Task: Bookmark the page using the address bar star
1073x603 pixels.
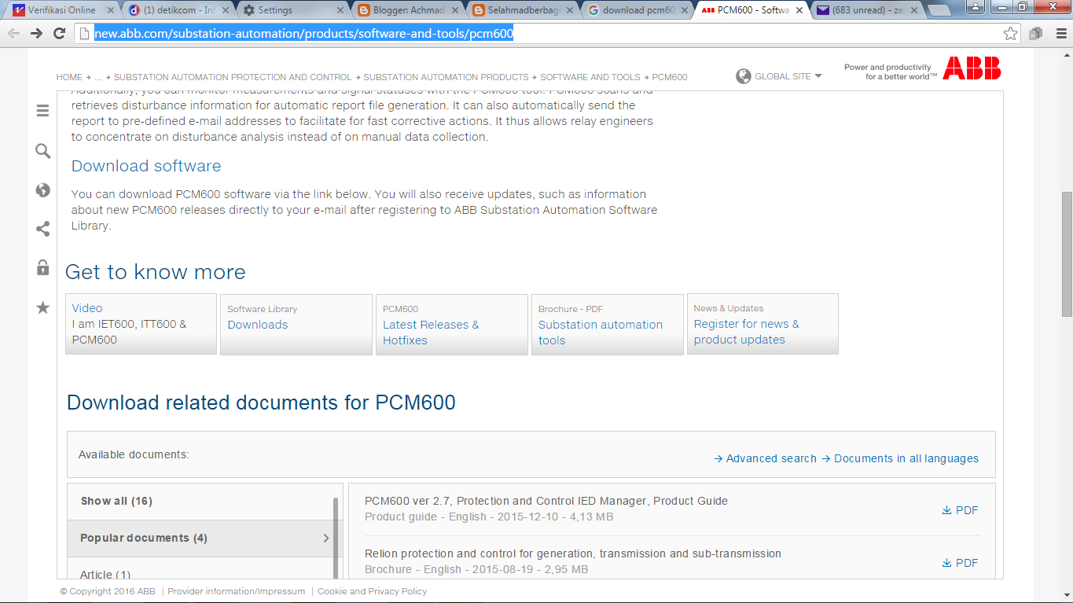Action: [1011, 33]
